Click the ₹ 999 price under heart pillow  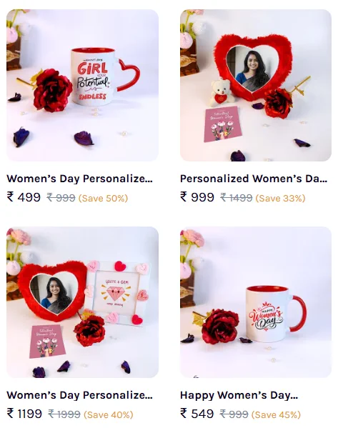click(197, 197)
